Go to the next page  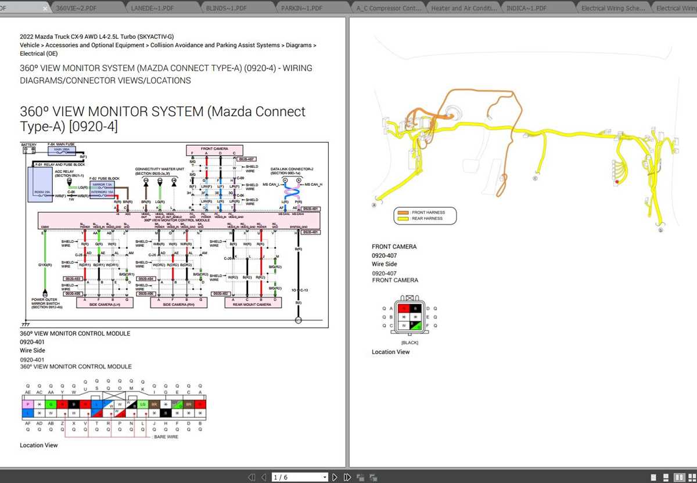tap(335, 477)
